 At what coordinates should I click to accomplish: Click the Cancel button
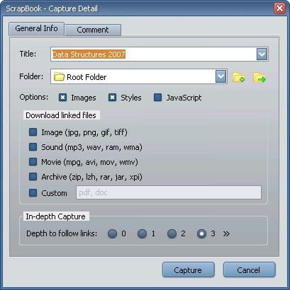(249, 269)
